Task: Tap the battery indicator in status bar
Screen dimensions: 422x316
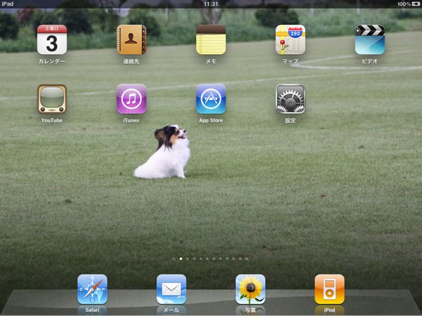Action: click(415, 4)
